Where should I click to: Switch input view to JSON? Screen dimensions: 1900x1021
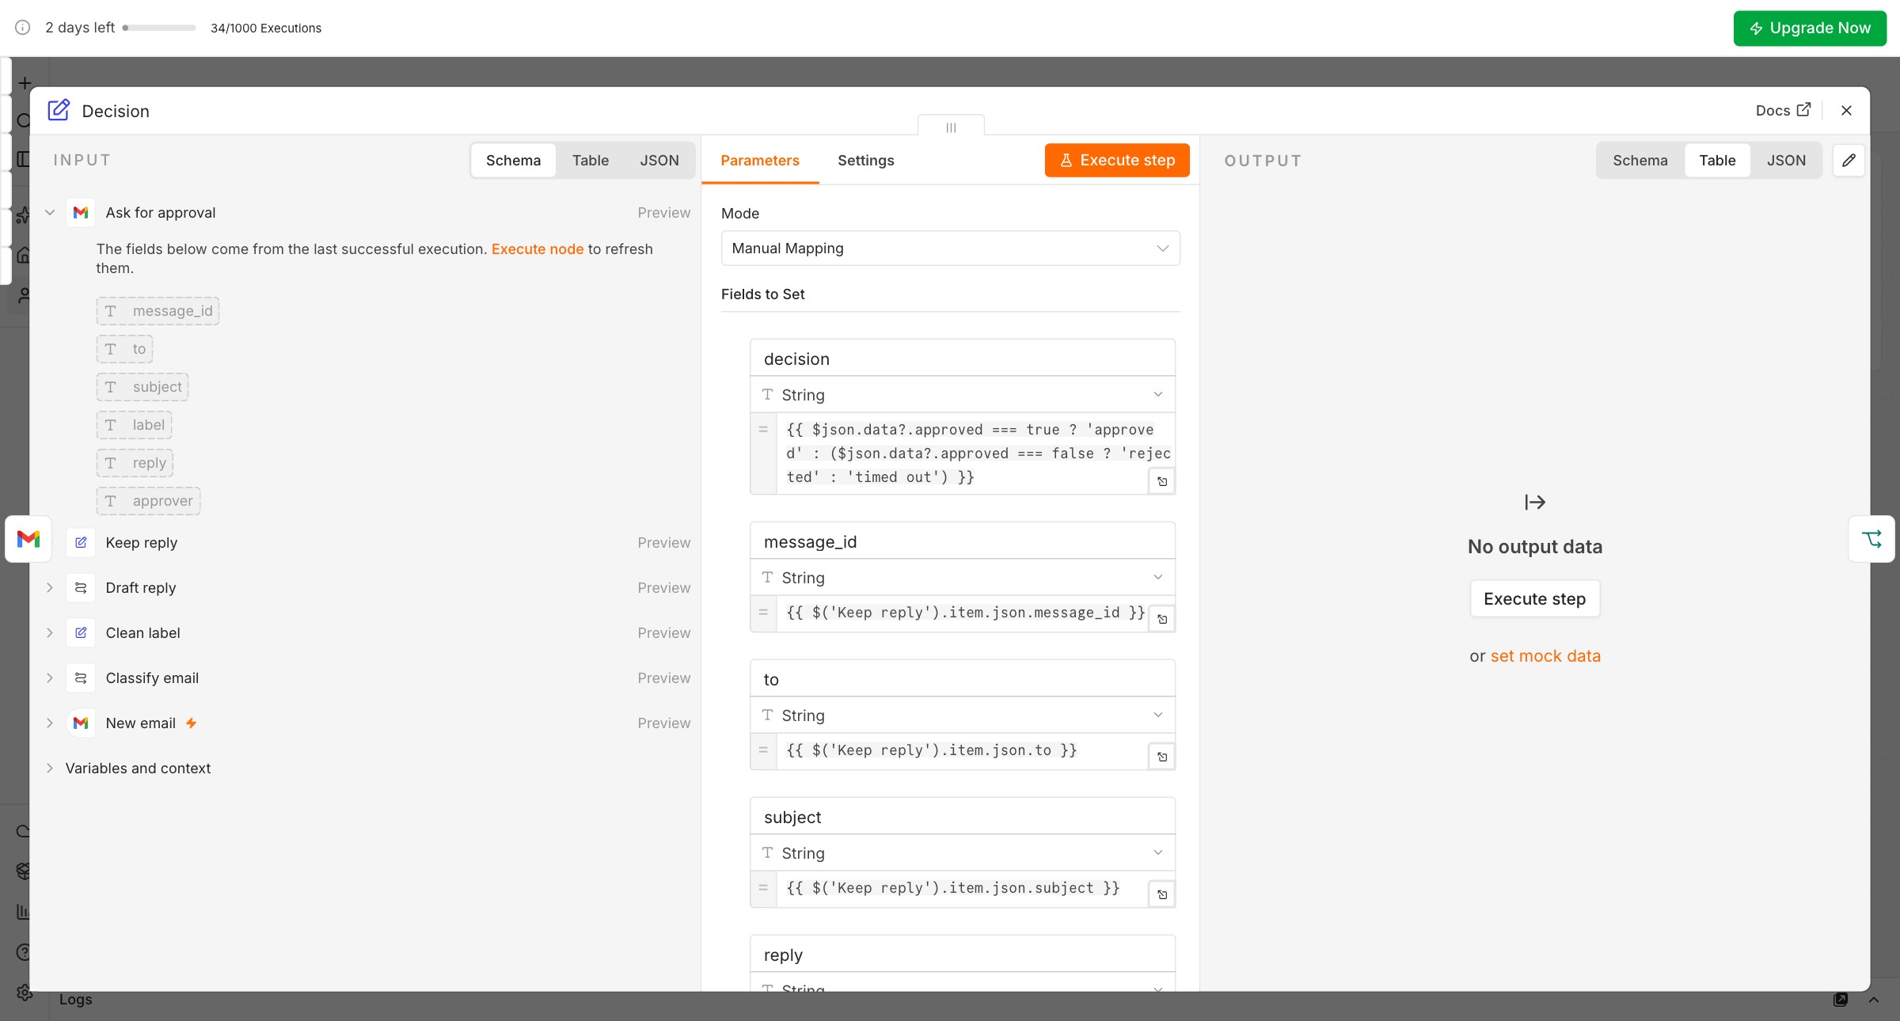point(659,160)
